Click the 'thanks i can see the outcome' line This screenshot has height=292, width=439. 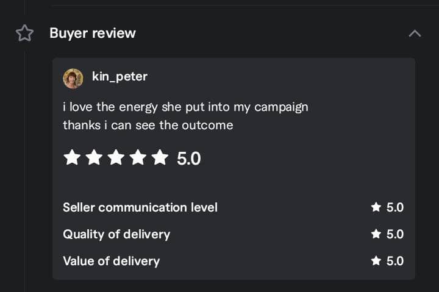coord(148,125)
